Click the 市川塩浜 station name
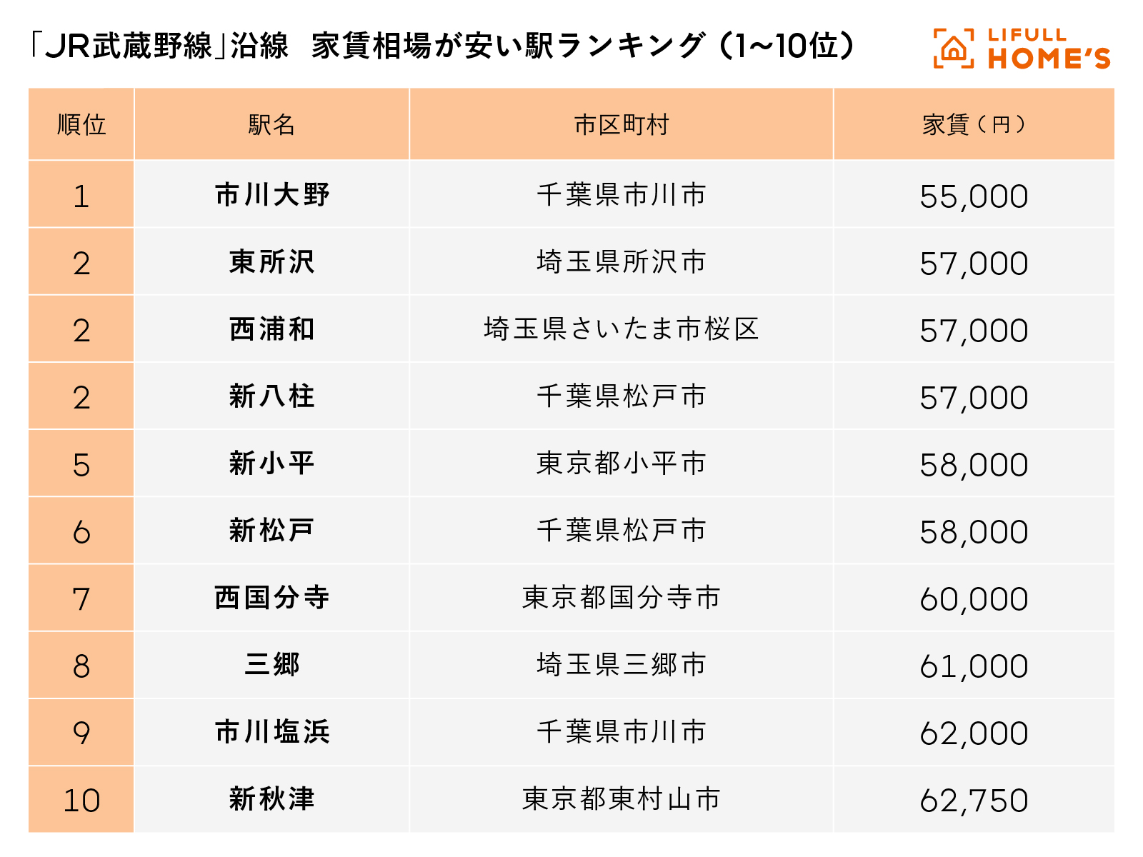The width and height of the screenshot is (1143, 857). pos(271,732)
